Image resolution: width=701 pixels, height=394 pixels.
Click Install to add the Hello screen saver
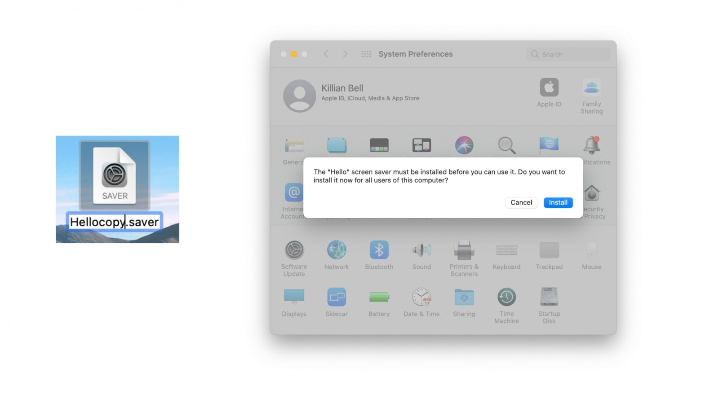pos(558,202)
